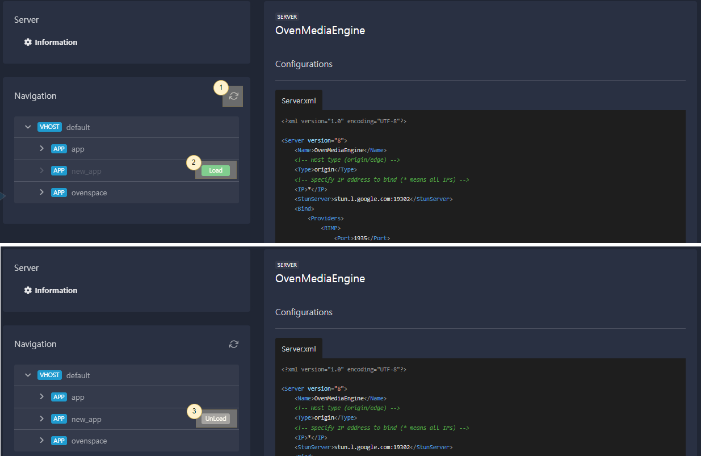Select 'ovenspace' tree label in lower screenshot
Viewport: 701px width, 456px height.
pyautogui.click(x=89, y=441)
